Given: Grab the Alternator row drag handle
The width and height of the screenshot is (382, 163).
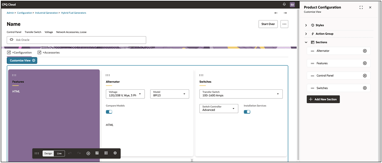Looking at the screenshot, I should tap(312, 51).
